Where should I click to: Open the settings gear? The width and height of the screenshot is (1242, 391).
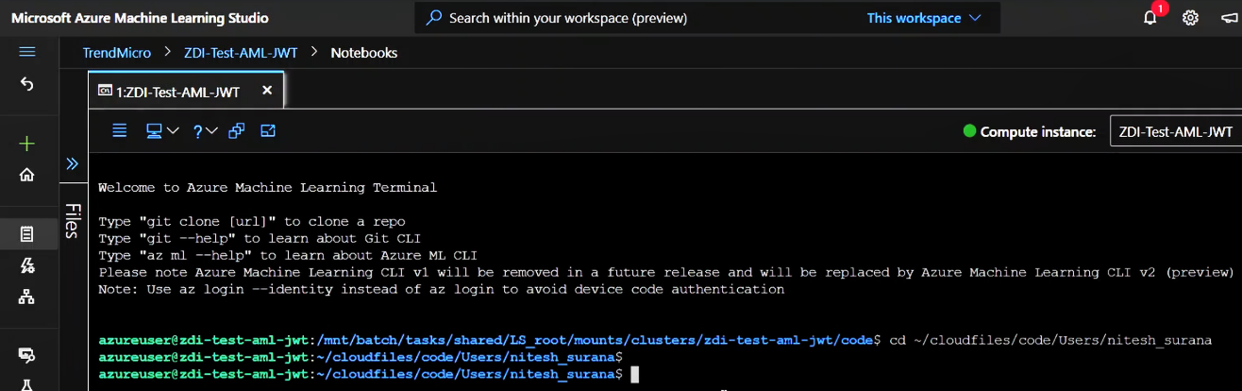pyautogui.click(x=1191, y=18)
